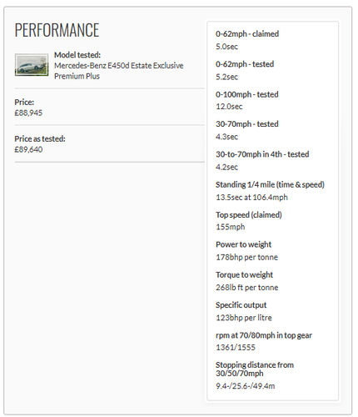Select the Specific output 123bhp per litre value
358x417 pixels.
[x=244, y=318]
